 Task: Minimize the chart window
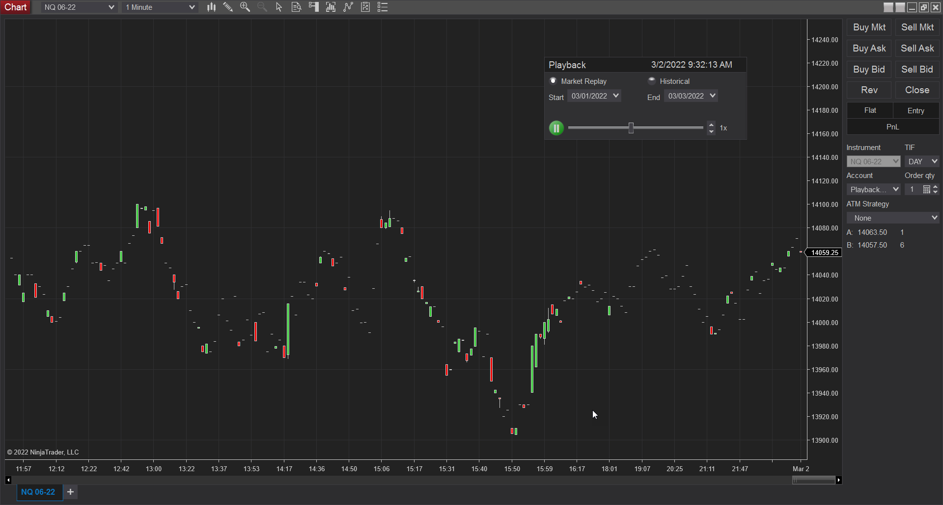coord(912,7)
